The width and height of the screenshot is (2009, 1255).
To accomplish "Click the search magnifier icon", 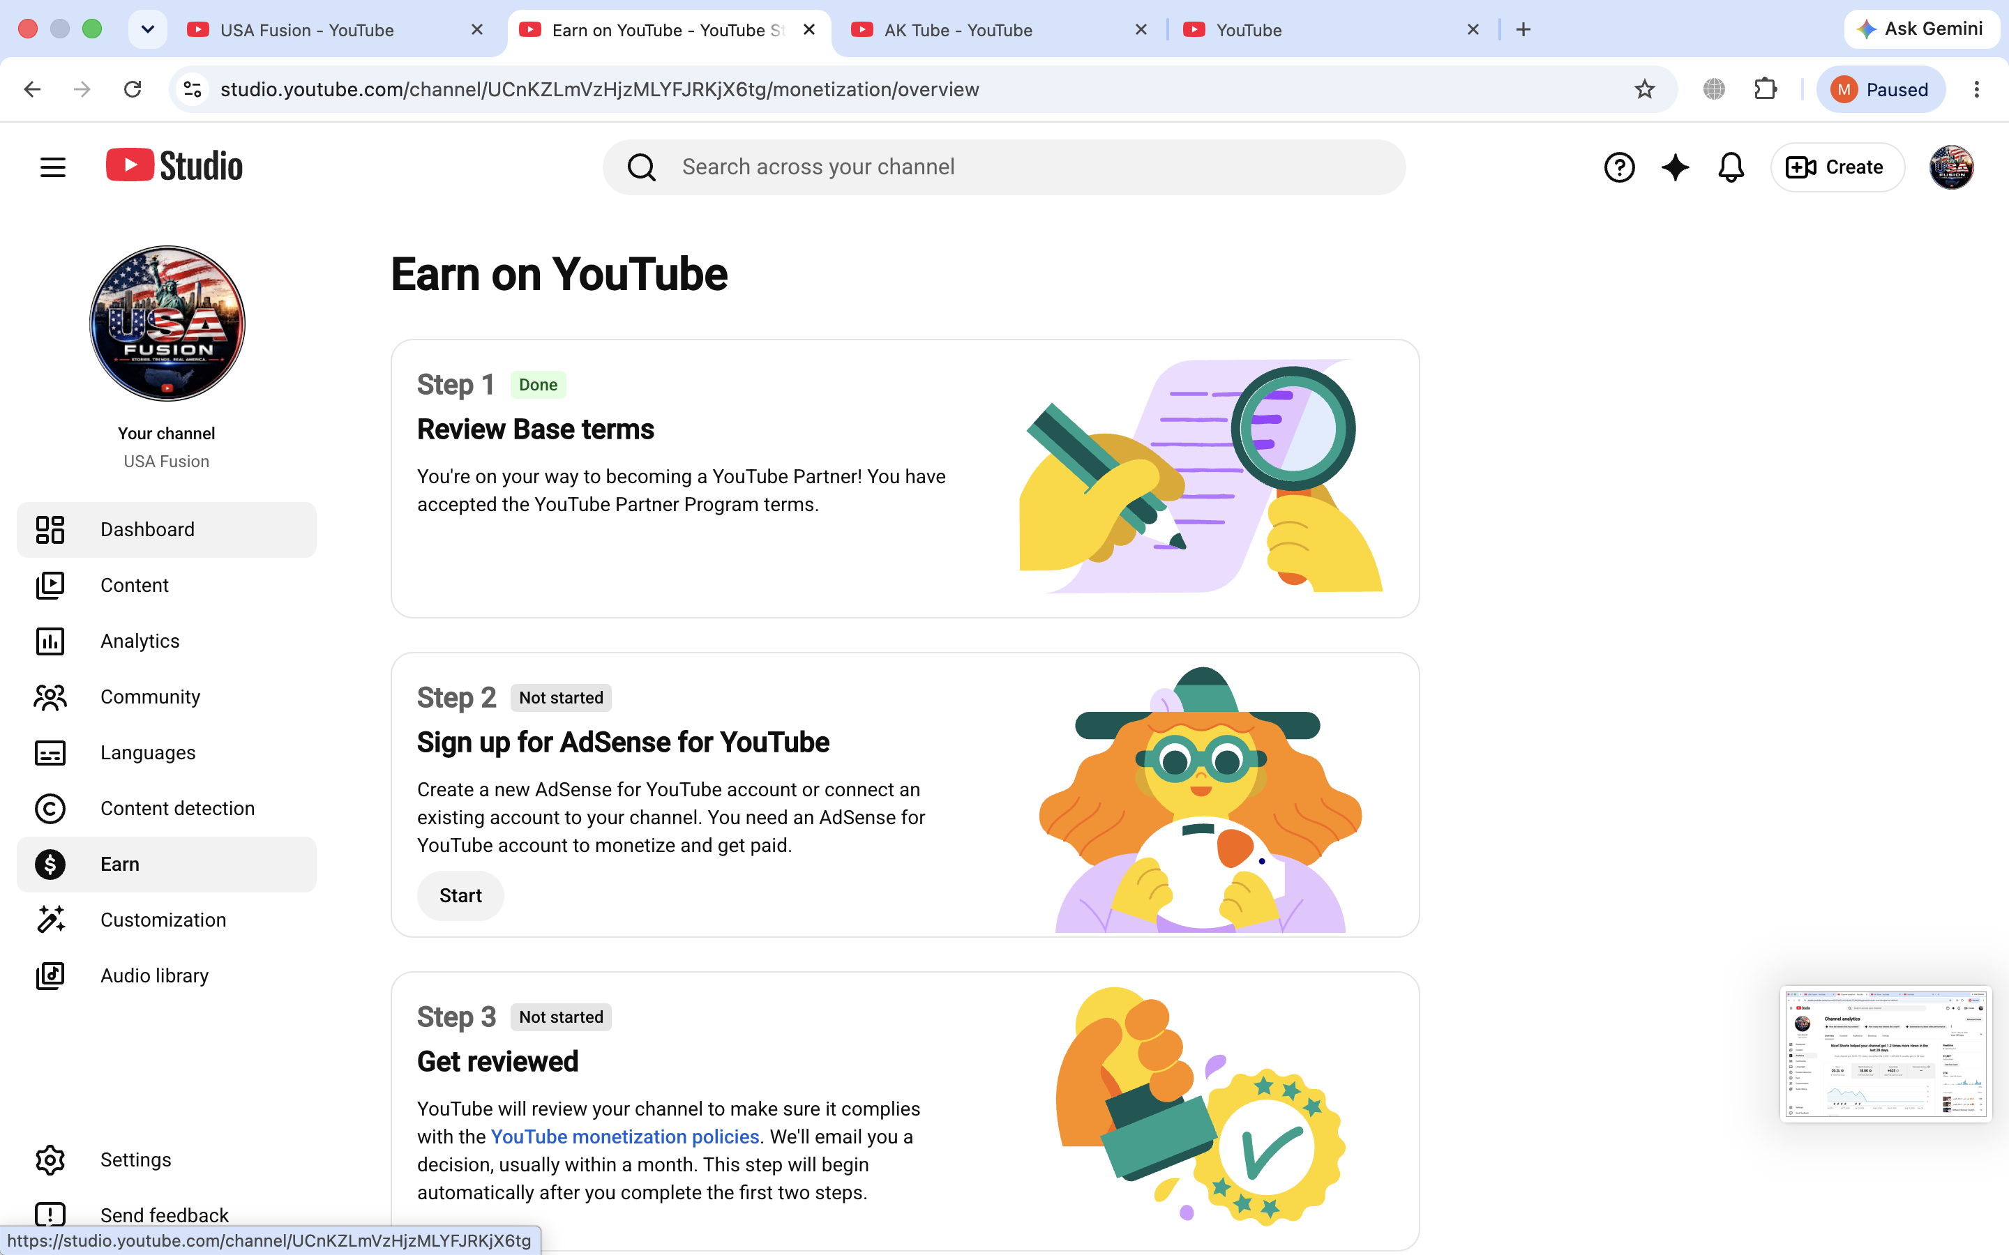I will (641, 167).
